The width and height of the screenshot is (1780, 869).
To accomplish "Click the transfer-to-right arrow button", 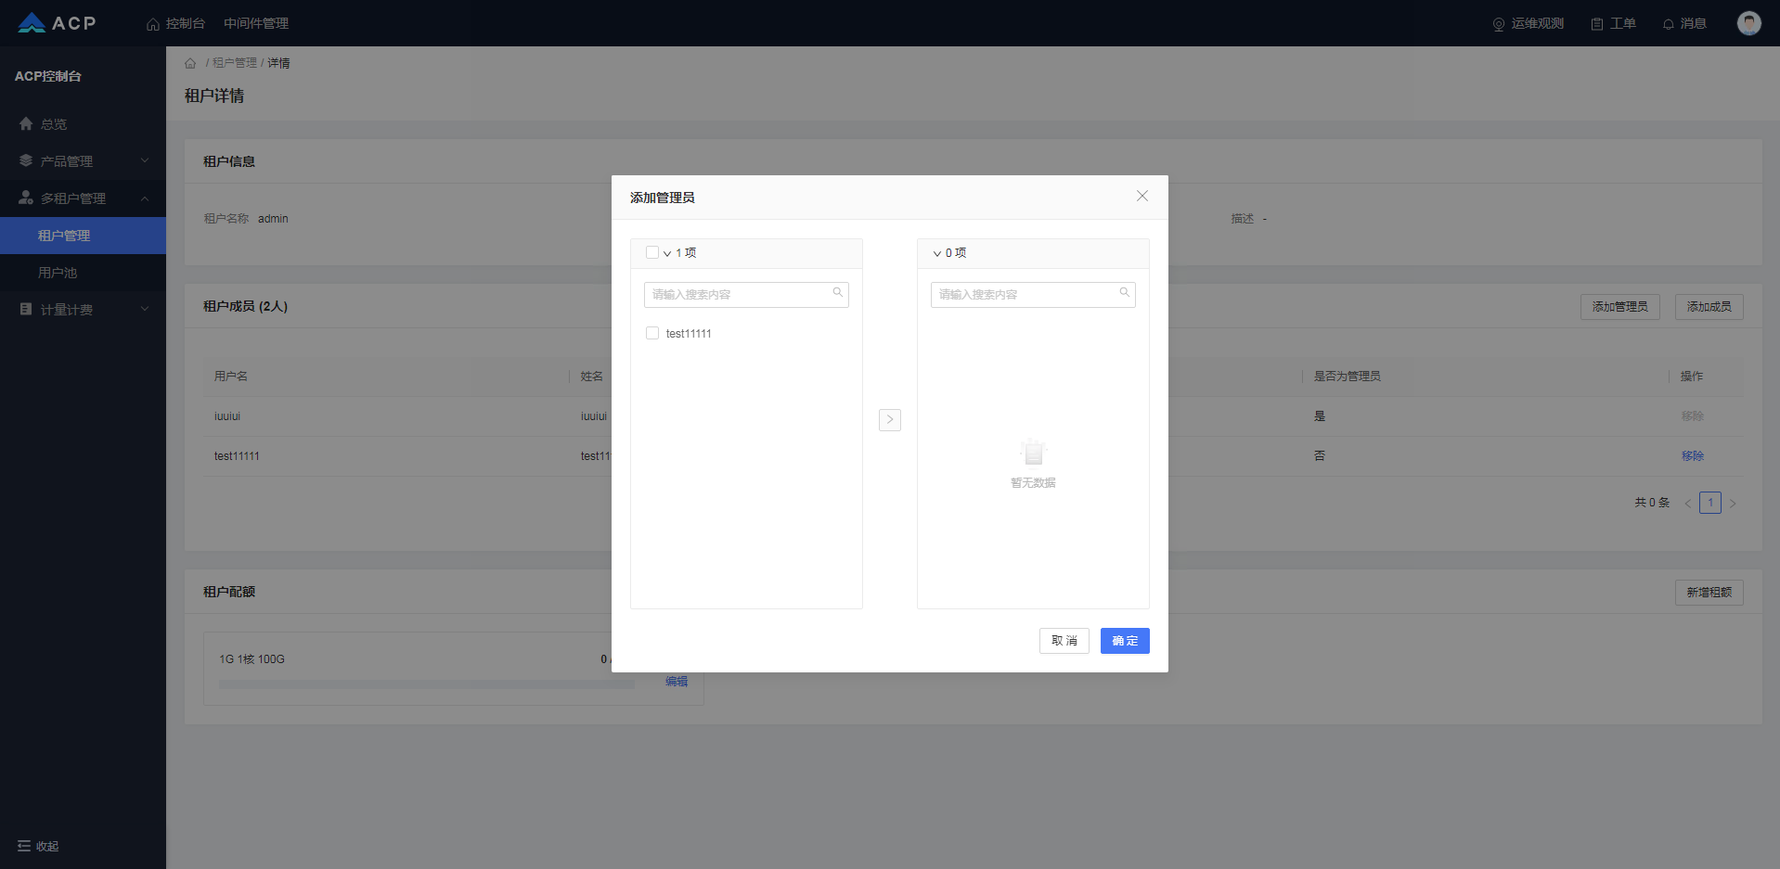I will (x=890, y=420).
